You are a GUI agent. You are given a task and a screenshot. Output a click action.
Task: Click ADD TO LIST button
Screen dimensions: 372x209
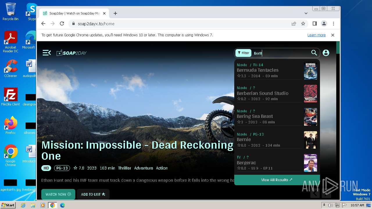93,194
